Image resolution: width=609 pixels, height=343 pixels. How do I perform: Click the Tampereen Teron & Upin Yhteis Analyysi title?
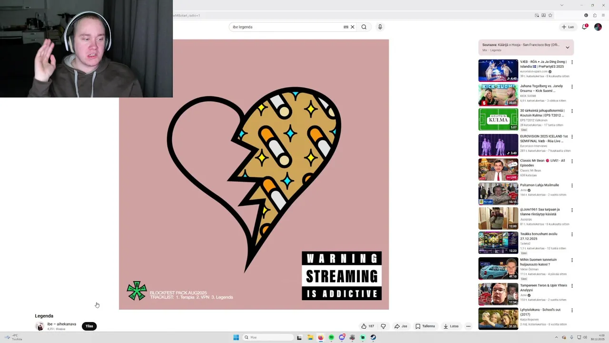click(544, 288)
